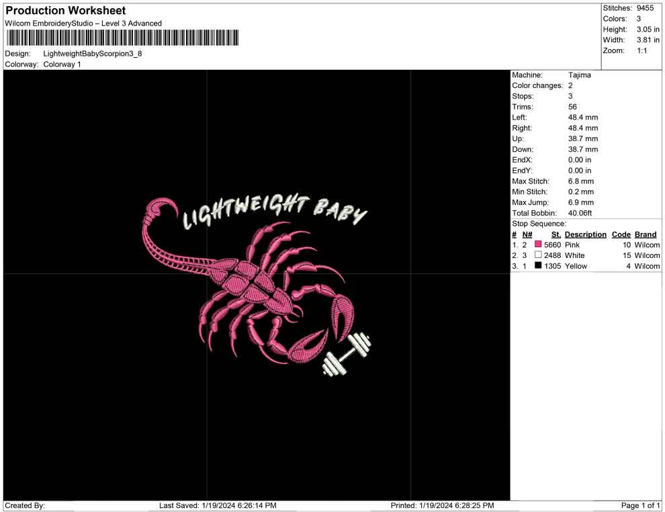Click the Description column header
The width and height of the screenshot is (665, 512).
tap(585, 234)
